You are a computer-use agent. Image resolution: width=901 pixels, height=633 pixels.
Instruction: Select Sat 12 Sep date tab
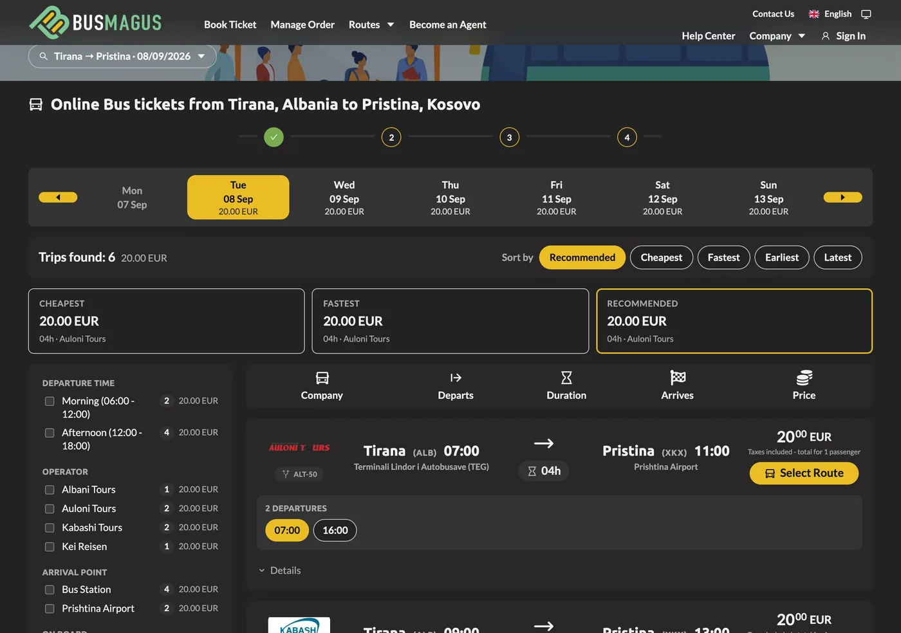tap(662, 197)
